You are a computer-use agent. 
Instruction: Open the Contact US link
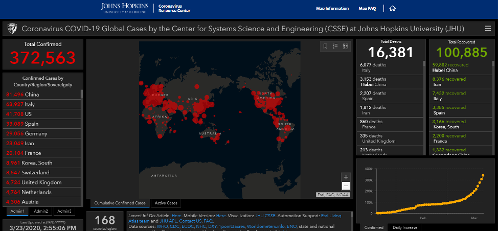click(190, 221)
